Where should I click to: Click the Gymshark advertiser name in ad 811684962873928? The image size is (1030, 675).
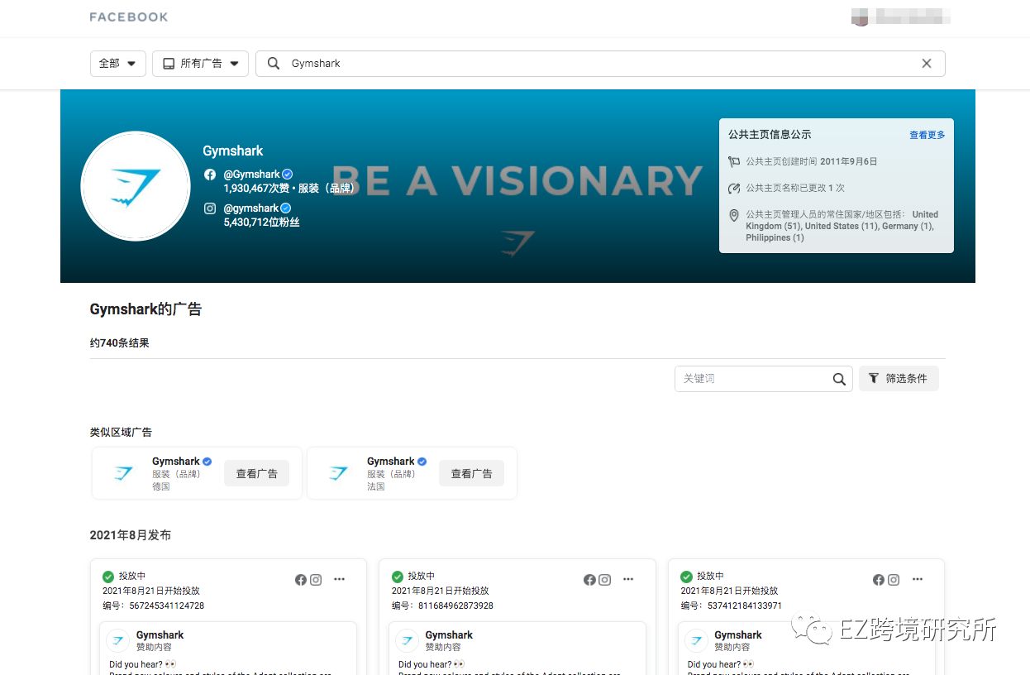[449, 635]
